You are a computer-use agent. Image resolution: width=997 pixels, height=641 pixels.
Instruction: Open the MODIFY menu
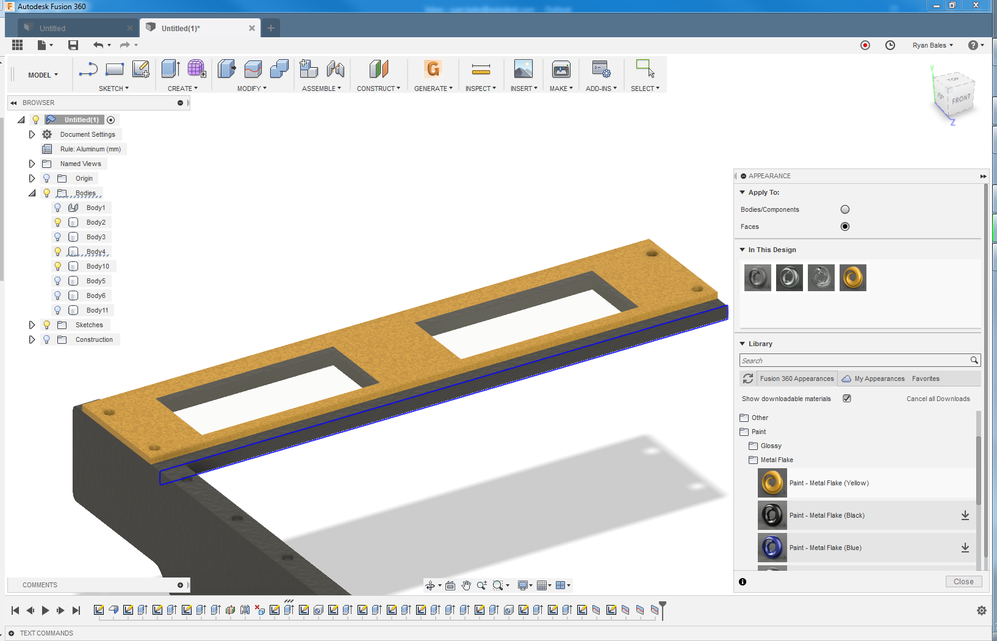(x=251, y=89)
